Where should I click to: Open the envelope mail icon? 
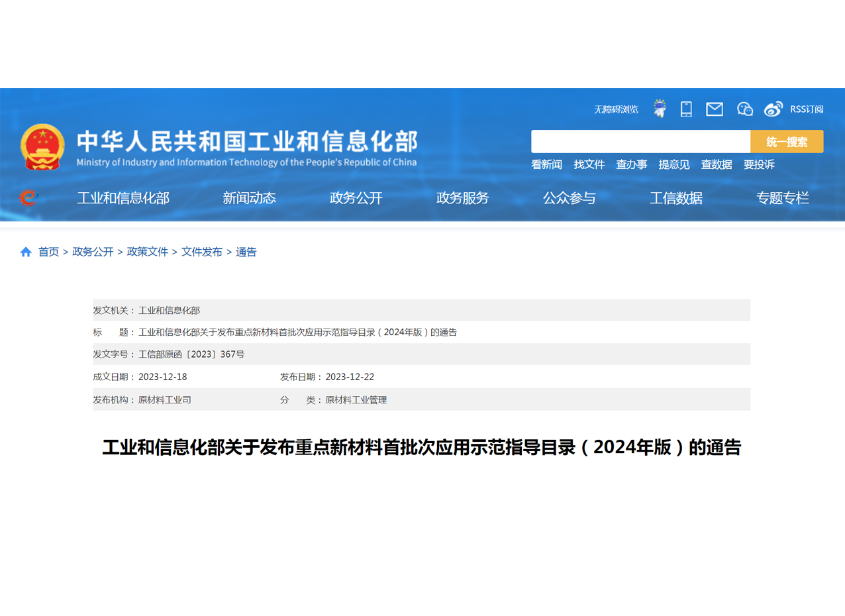(715, 109)
